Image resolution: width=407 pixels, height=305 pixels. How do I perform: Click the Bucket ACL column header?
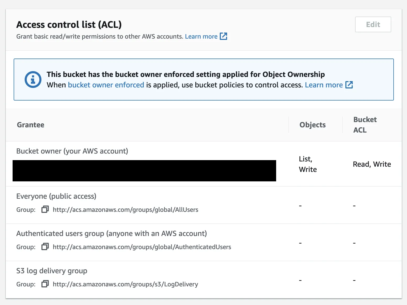point(365,125)
